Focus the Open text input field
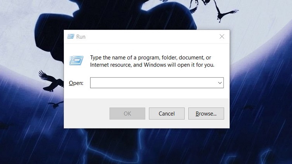 click(153, 83)
